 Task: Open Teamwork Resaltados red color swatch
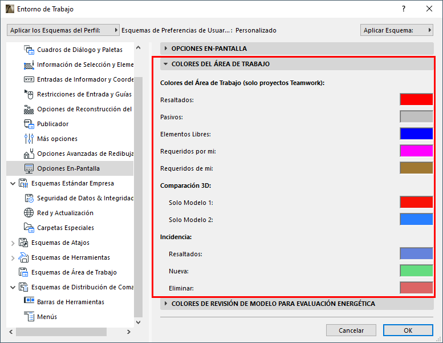point(416,99)
